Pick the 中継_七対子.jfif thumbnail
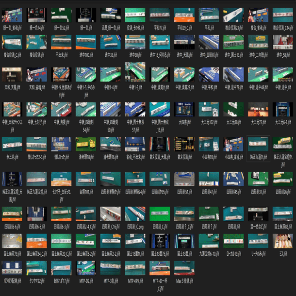This screenshot has height=296, width=296. pos(36,109)
